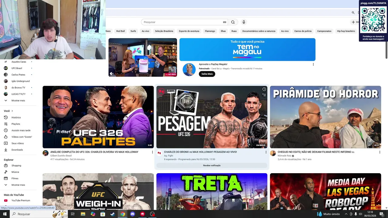Open LUCAS TYLTY subscription channel
Screen dimensions: 388x218
[18, 94]
